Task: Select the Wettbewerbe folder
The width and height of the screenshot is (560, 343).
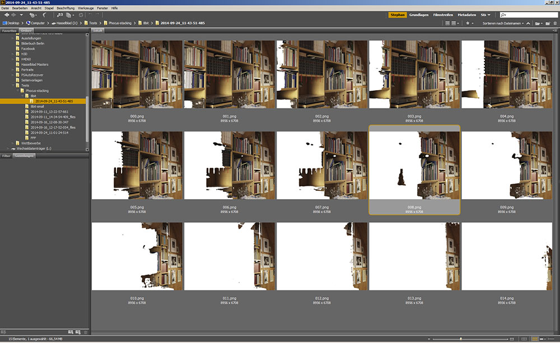Action: click(31, 143)
